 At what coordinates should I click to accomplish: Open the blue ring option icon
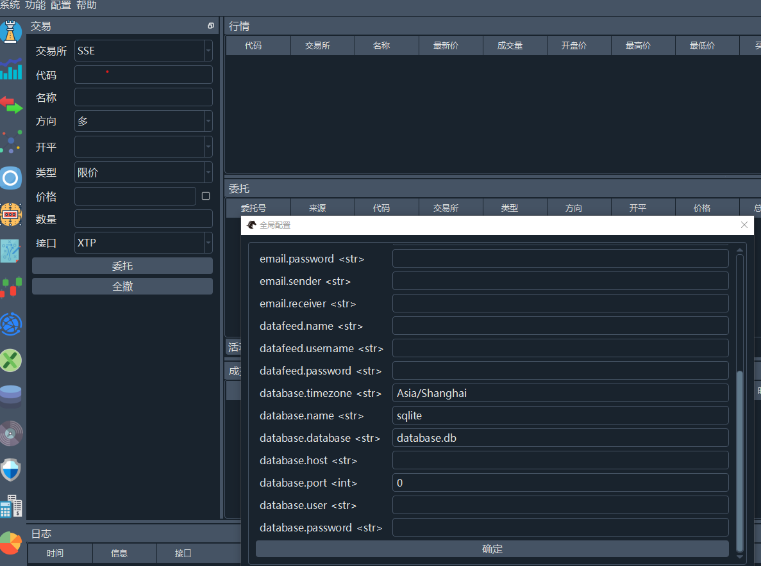click(x=11, y=178)
